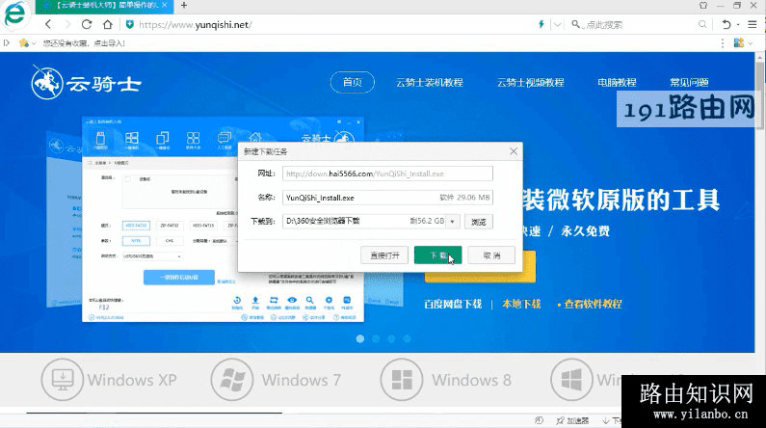The width and height of the screenshot is (766, 428).
Task: Click the extensions icon on the bookmarks bar
Action: point(739,43)
